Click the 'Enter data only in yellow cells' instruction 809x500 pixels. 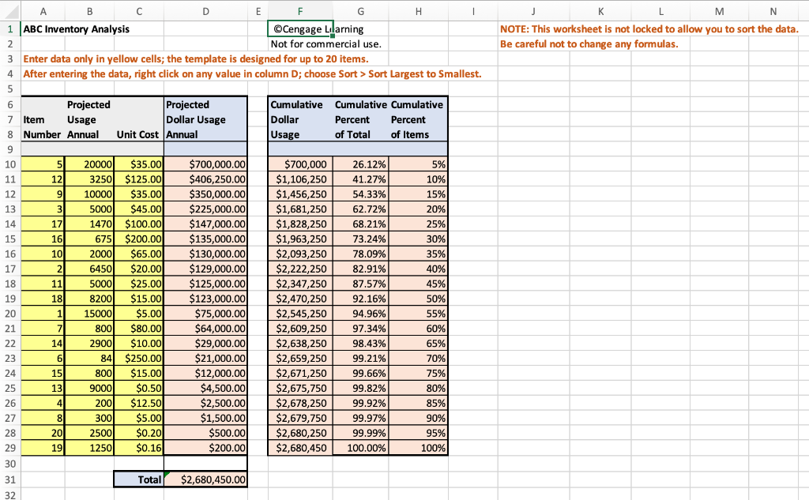(196, 58)
